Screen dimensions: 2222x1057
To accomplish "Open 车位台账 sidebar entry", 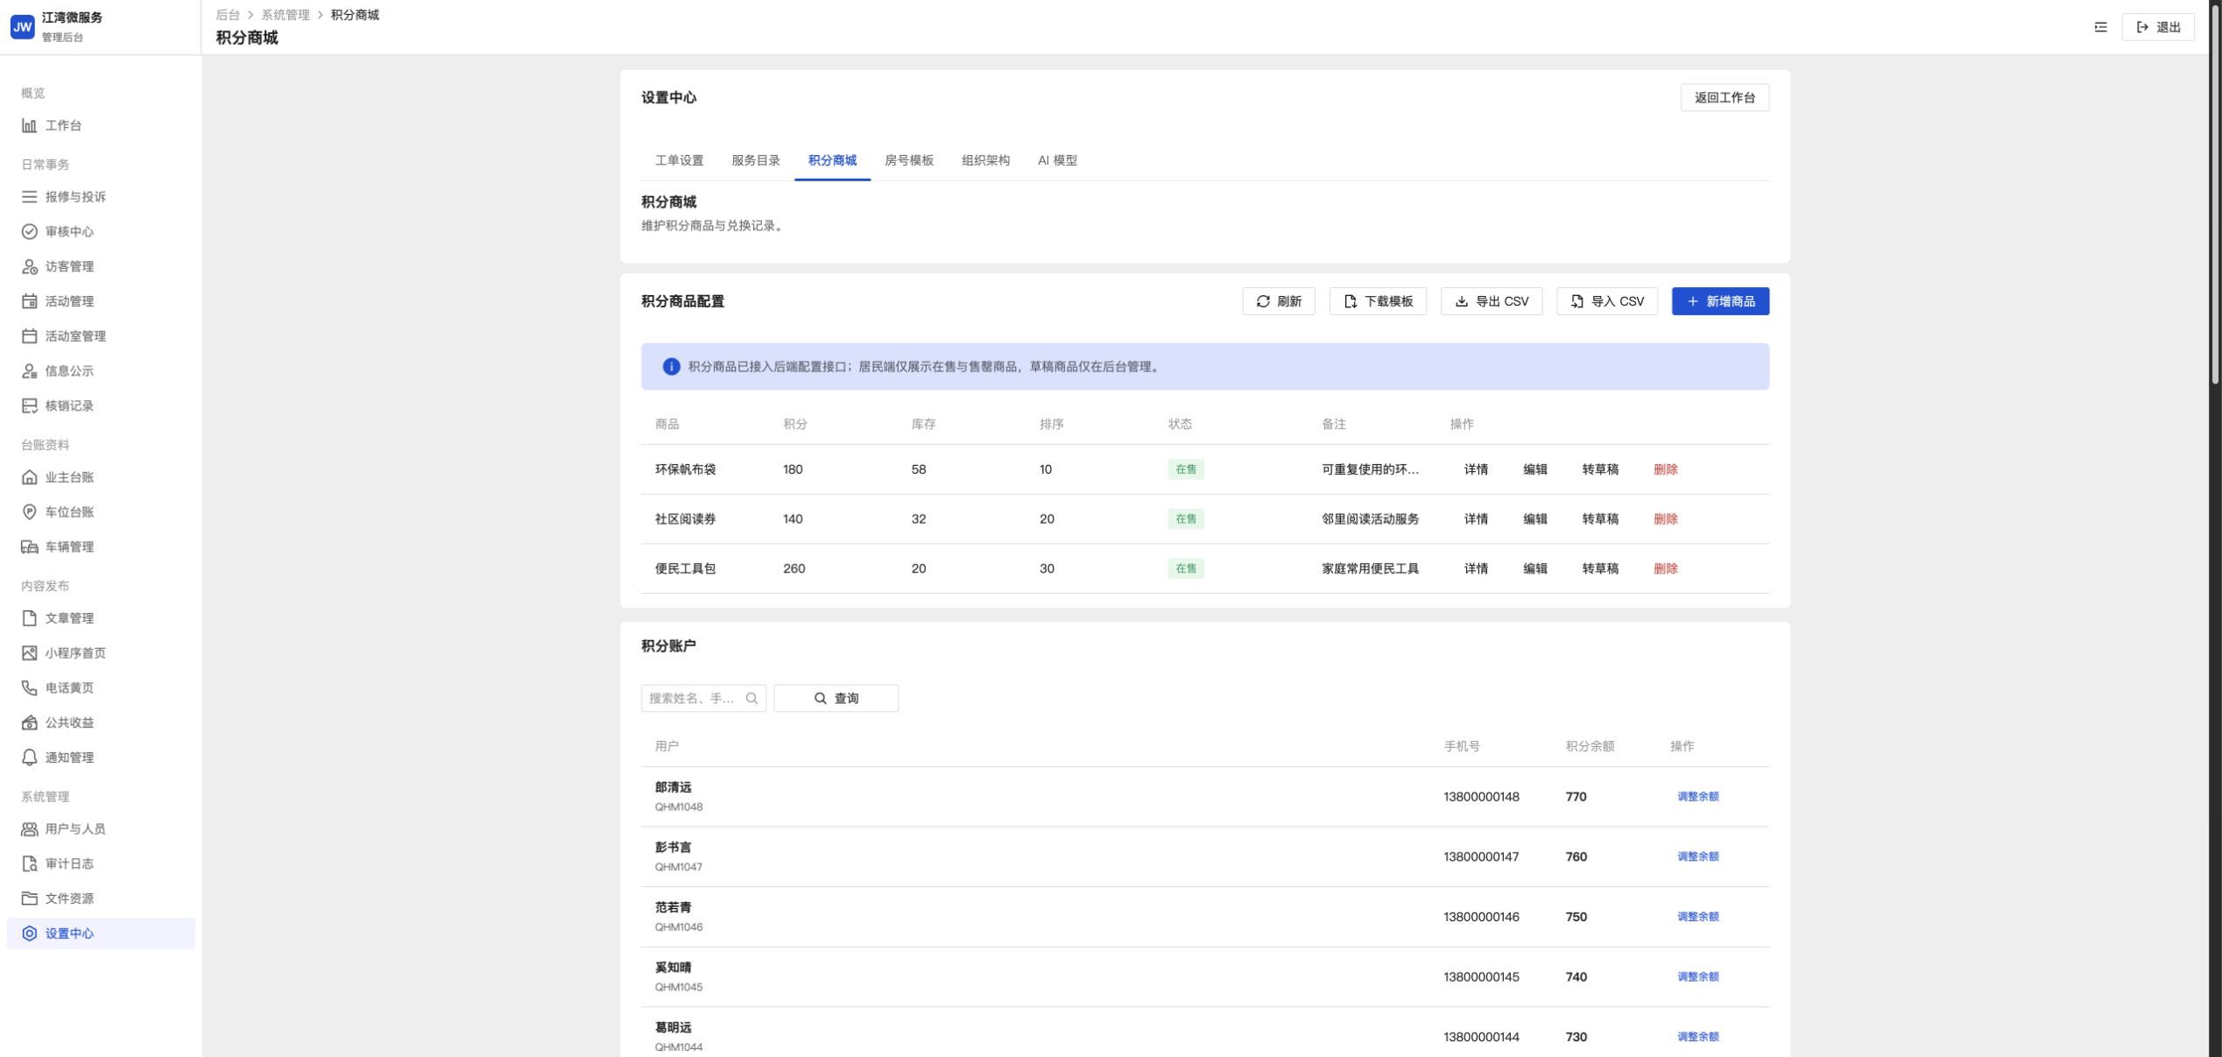I will [101, 512].
